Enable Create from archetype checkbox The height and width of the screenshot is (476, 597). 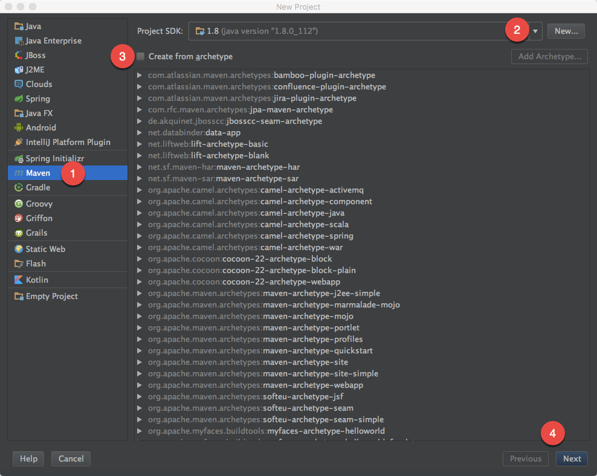coord(141,56)
